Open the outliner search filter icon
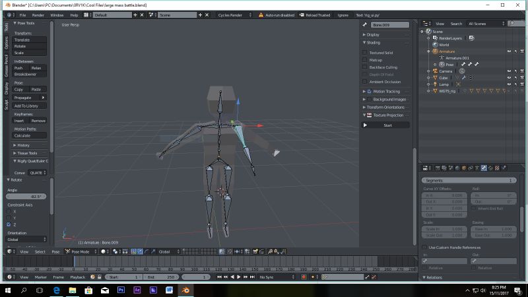This screenshot has width=528, height=297. point(511,24)
